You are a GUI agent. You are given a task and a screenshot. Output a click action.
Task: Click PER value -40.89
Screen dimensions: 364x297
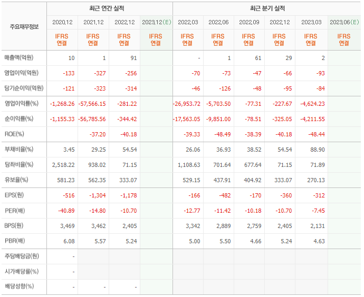point(66,211)
